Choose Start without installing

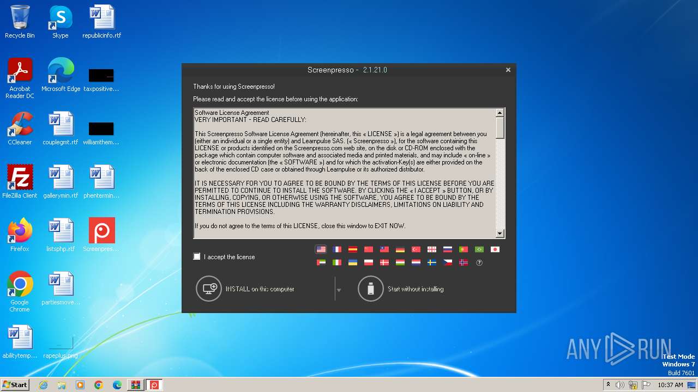(x=401, y=289)
